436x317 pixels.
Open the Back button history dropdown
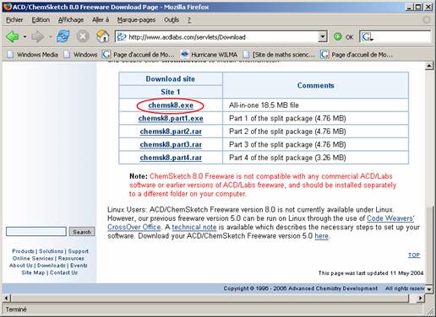[x=25, y=37]
